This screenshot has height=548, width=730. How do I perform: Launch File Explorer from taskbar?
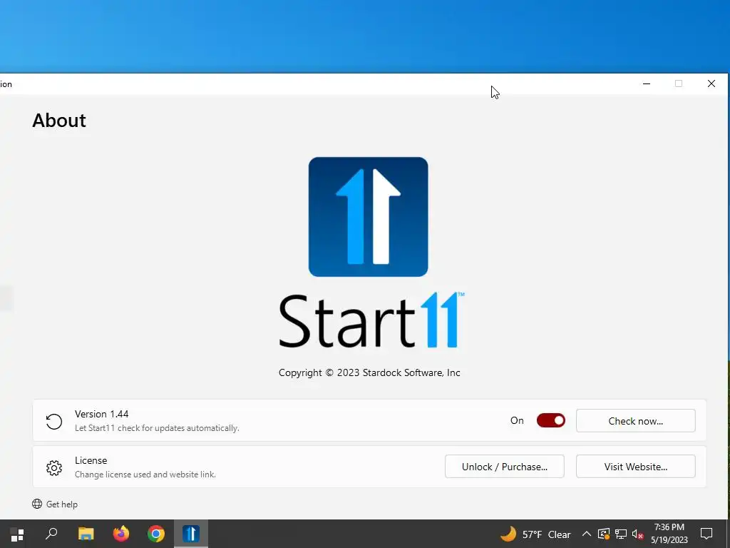86,534
